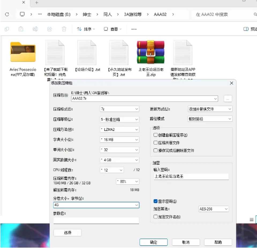Click the 确定 button
This screenshot has width=257, height=248.
(154, 242)
